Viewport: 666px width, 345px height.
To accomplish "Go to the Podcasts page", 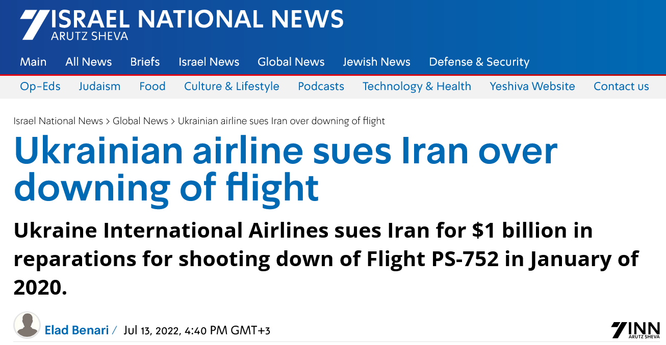I will point(321,87).
